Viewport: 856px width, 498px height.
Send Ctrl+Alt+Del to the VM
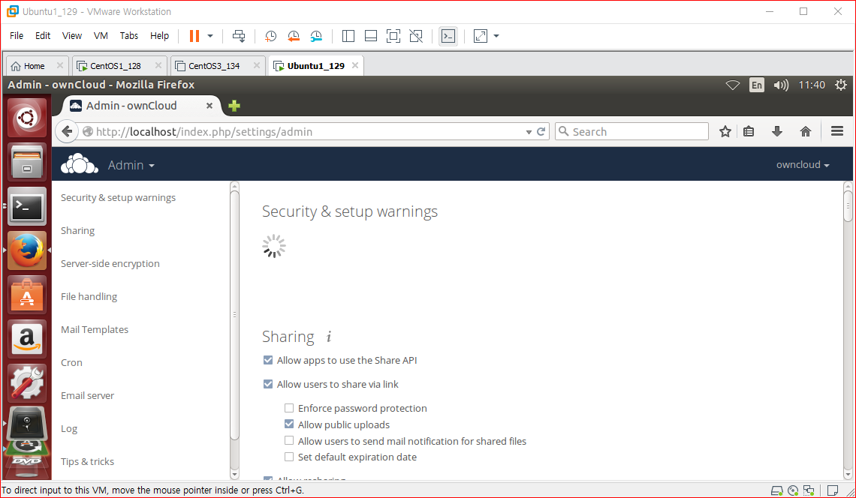(239, 36)
